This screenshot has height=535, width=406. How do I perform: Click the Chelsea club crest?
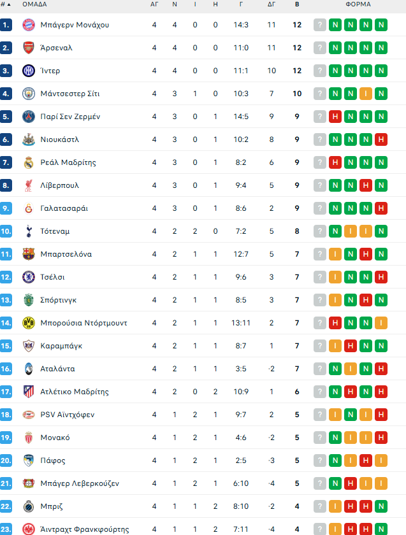[x=28, y=277]
